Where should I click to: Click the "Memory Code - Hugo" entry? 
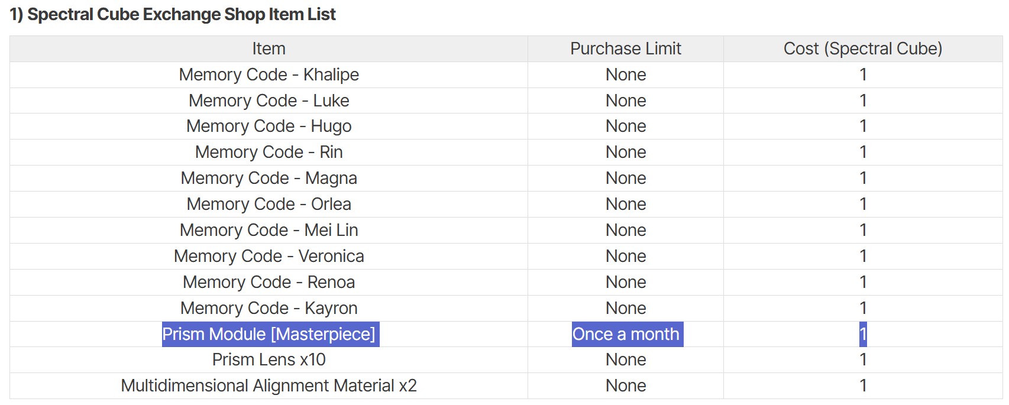pos(269,126)
